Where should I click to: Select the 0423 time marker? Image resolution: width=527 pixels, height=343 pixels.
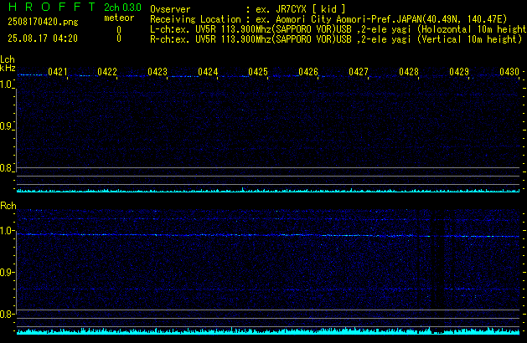point(158,72)
